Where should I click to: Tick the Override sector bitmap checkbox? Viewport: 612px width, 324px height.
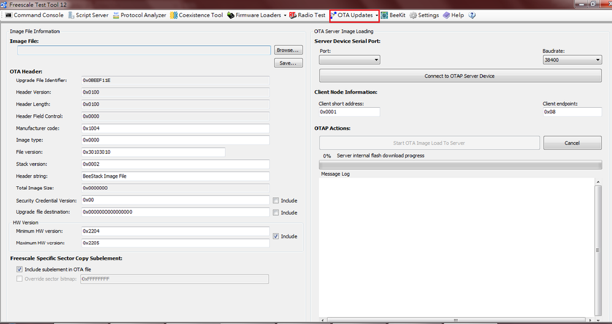tap(20, 279)
